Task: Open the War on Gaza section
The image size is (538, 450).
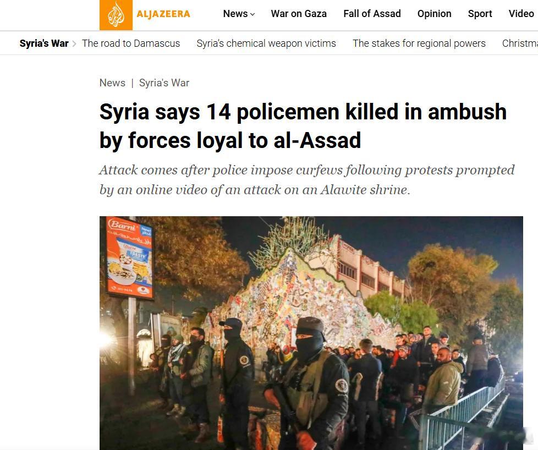Action: (x=299, y=14)
